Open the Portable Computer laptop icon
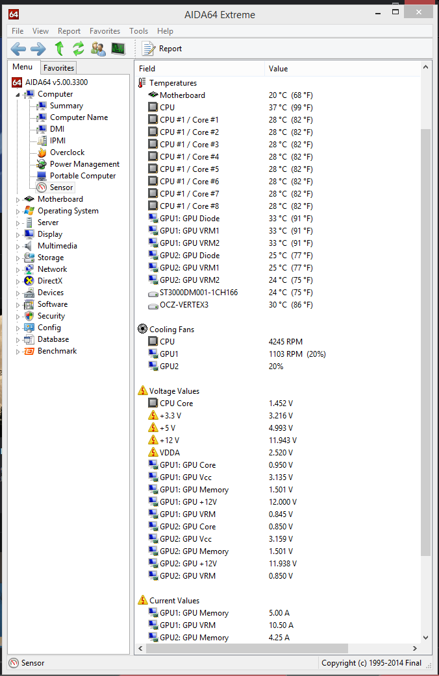Image resolution: width=439 pixels, height=676 pixels. 42,175
